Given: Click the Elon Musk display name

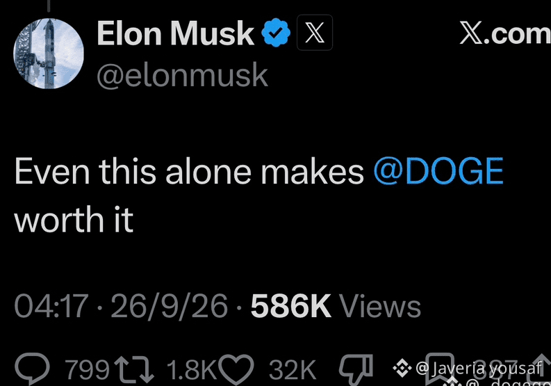Looking at the screenshot, I should coord(175,33).
